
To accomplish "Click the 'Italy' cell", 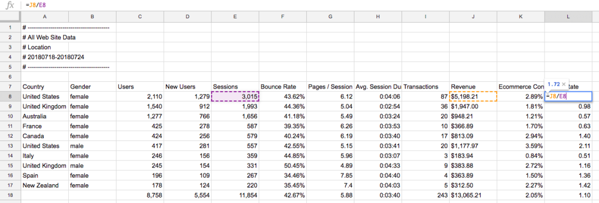I will [x=45, y=156].
